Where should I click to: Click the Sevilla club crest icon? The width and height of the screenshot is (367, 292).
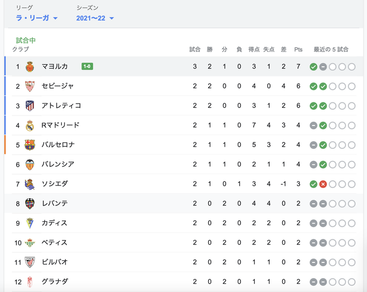click(x=30, y=86)
